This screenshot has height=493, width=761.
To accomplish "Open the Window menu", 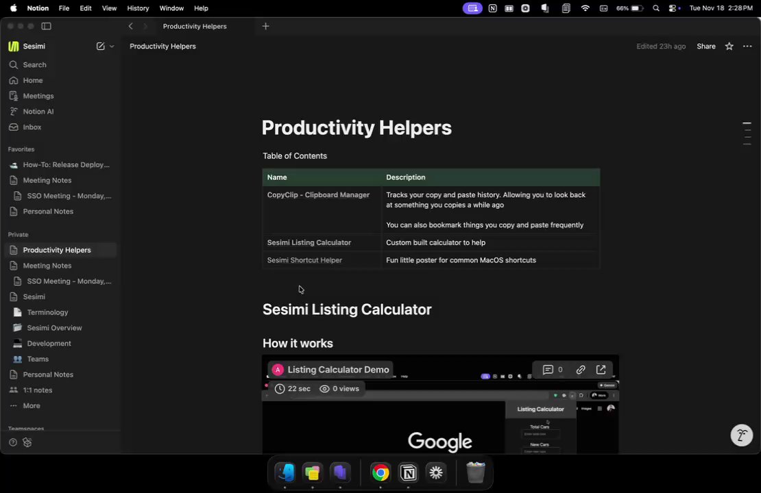I will coord(171,8).
